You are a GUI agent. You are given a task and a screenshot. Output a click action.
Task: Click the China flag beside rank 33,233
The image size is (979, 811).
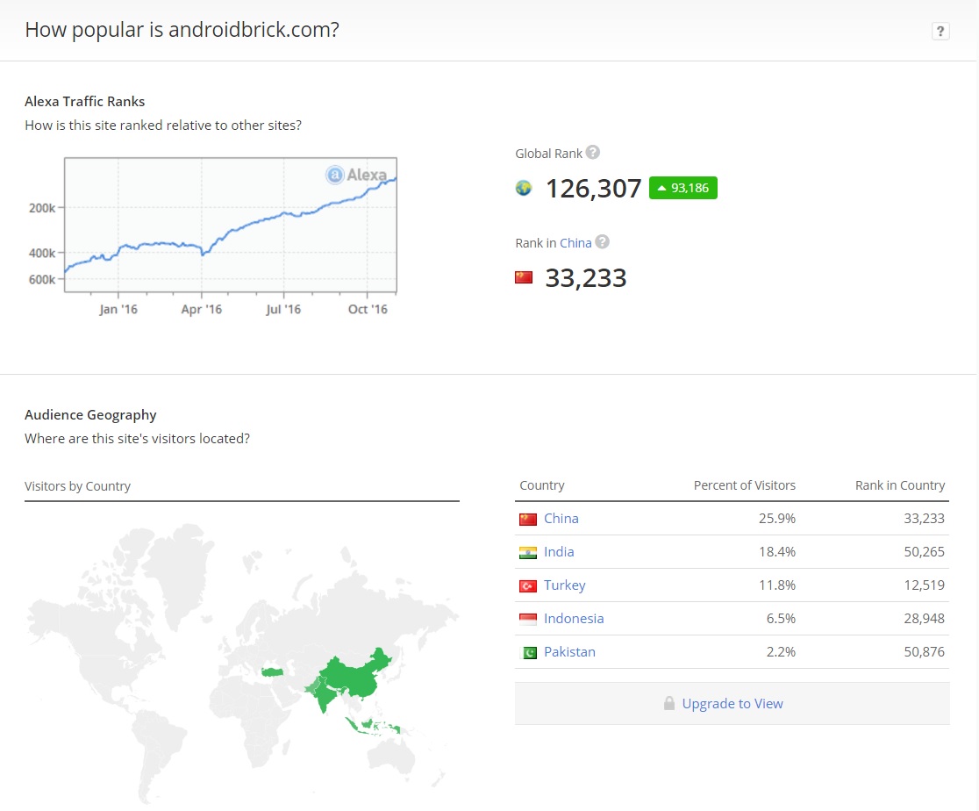[524, 277]
